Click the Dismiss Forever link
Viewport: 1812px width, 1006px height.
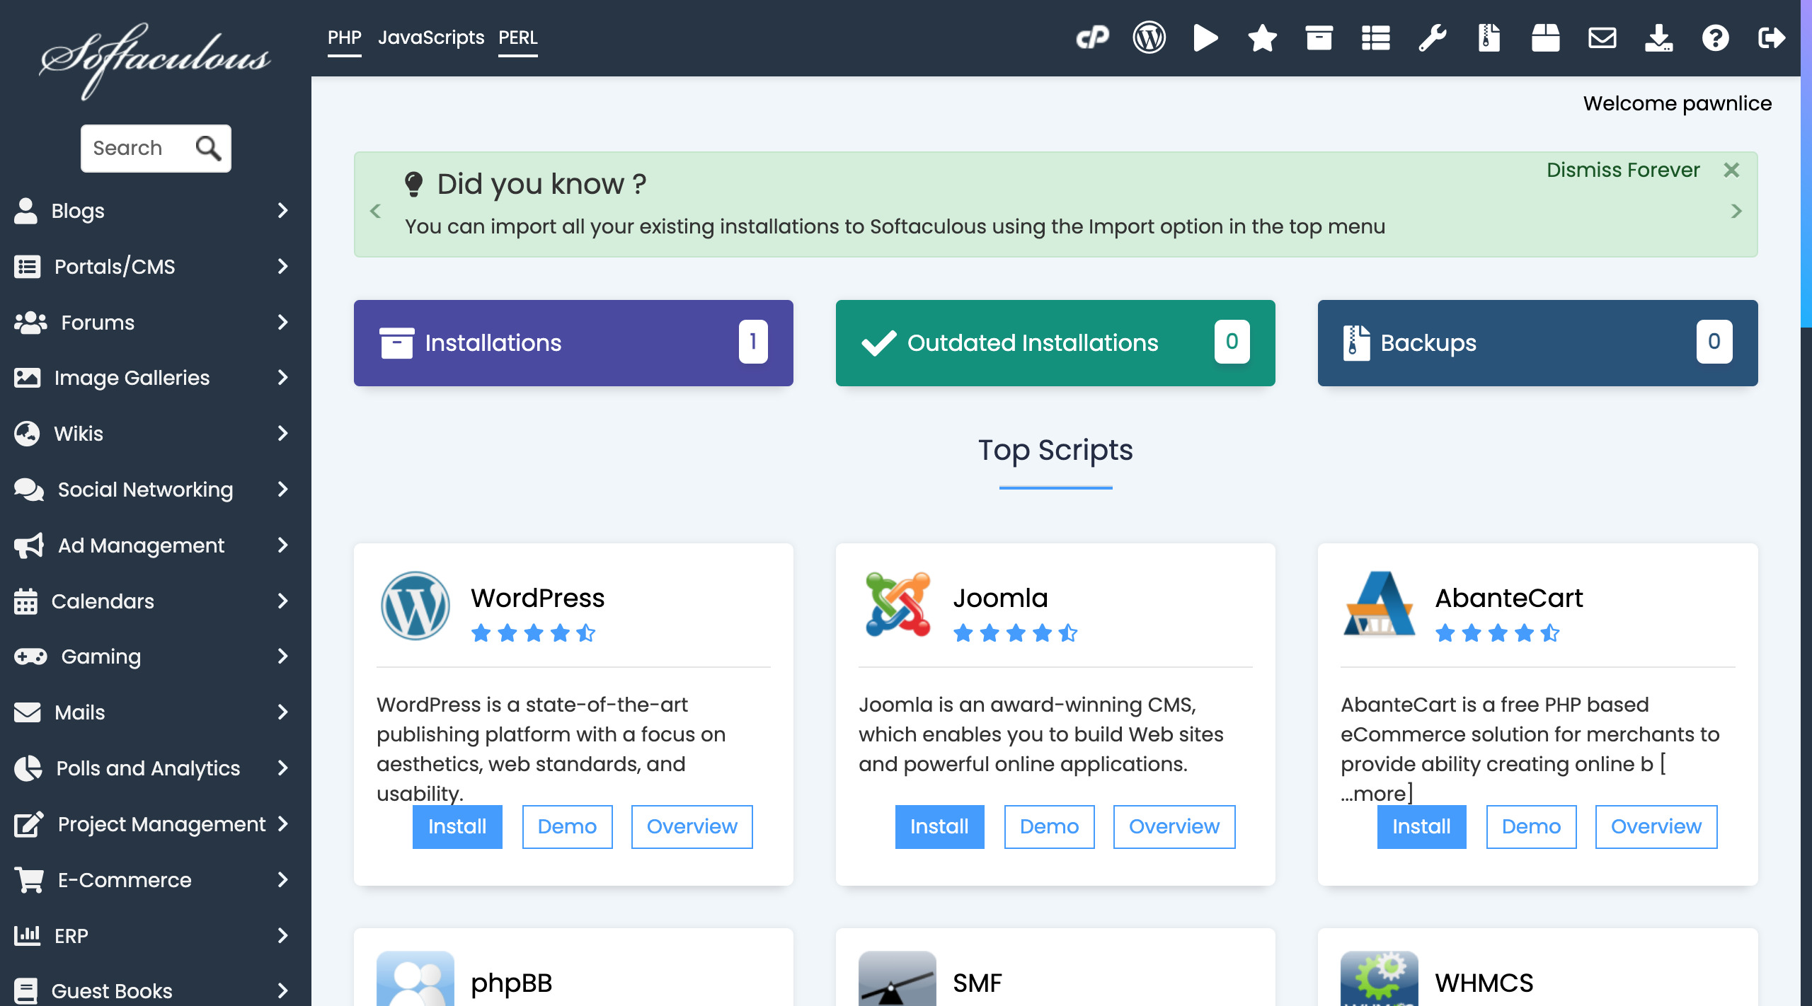pyautogui.click(x=1622, y=170)
